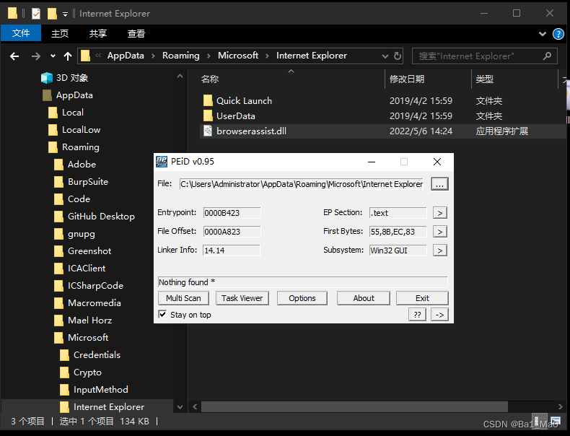The height and width of the screenshot is (436, 570).
Task: Open PEiD Options
Action: pyautogui.click(x=302, y=298)
